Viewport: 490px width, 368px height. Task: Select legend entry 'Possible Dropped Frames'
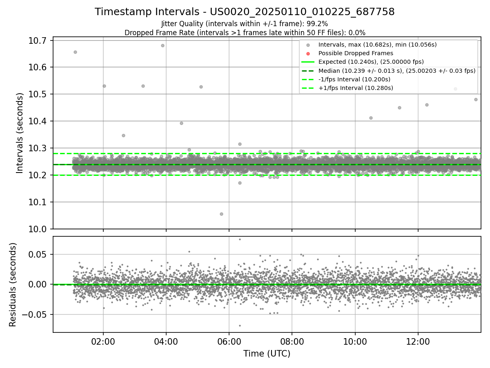tap(356, 53)
